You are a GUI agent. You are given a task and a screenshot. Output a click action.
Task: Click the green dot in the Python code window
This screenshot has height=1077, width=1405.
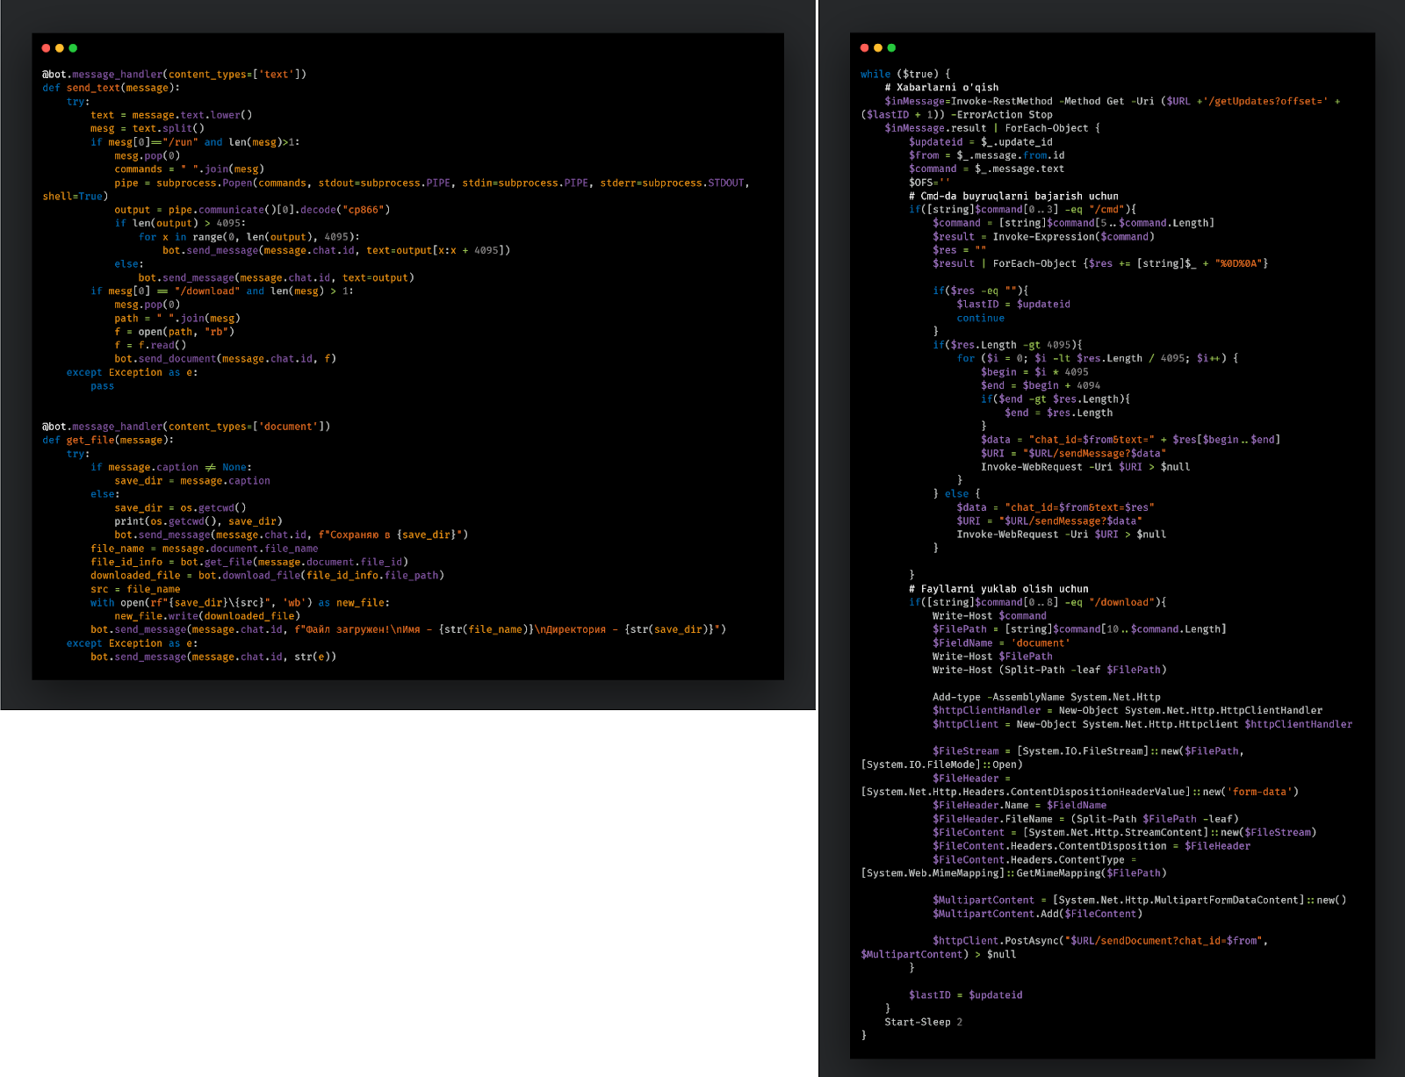73,48
